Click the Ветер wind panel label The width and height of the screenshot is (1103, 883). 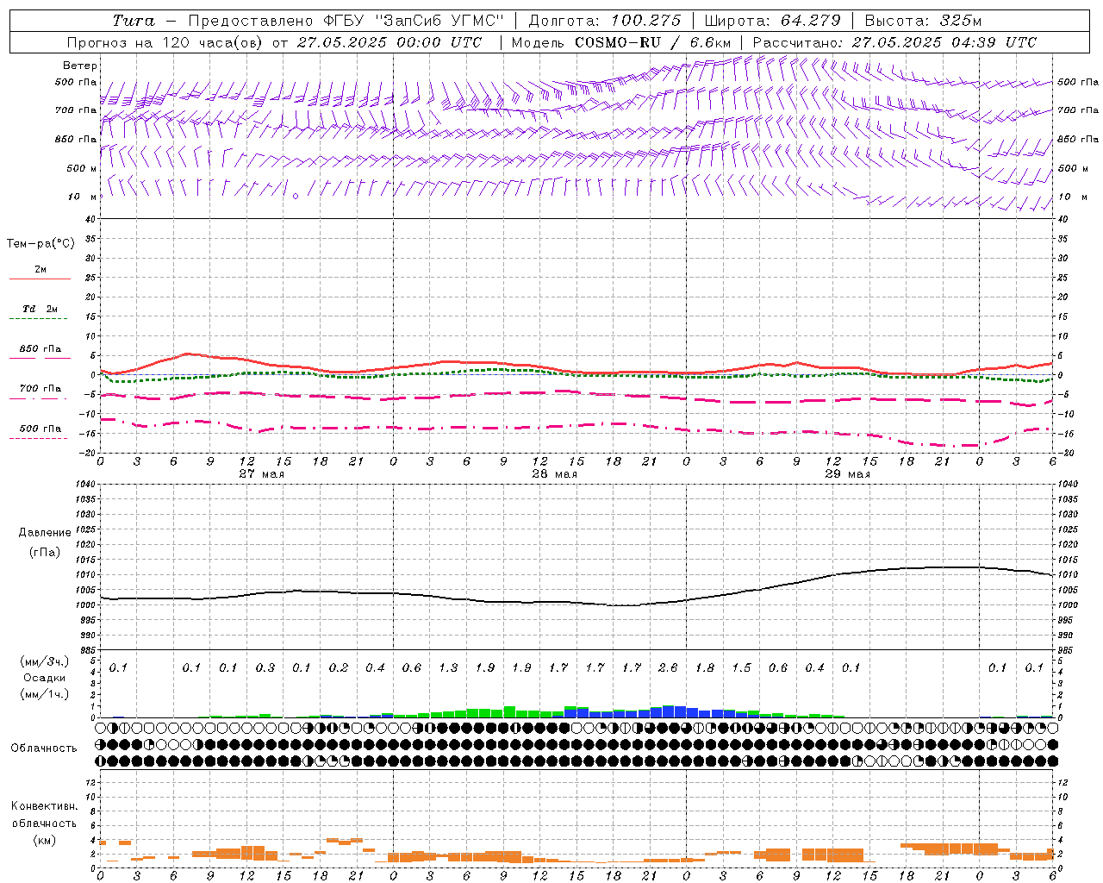pyautogui.click(x=80, y=66)
